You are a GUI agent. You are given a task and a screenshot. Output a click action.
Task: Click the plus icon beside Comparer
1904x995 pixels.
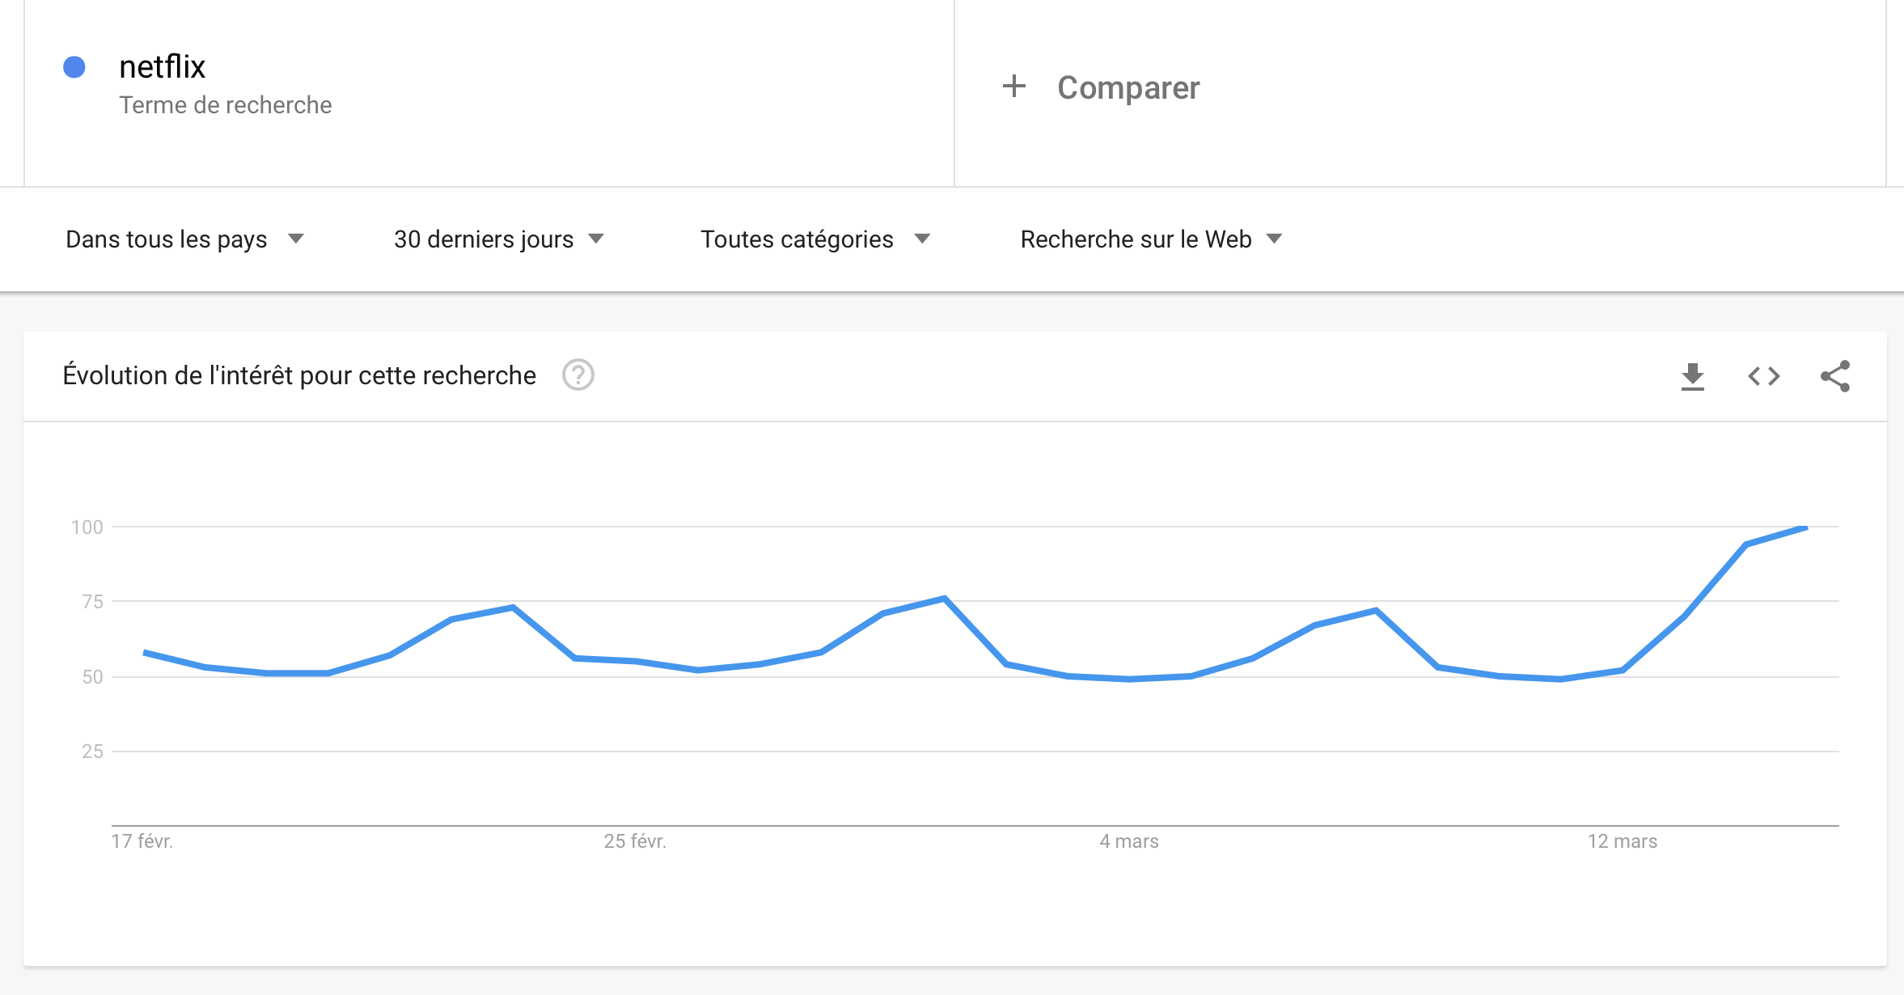(x=1013, y=87)
